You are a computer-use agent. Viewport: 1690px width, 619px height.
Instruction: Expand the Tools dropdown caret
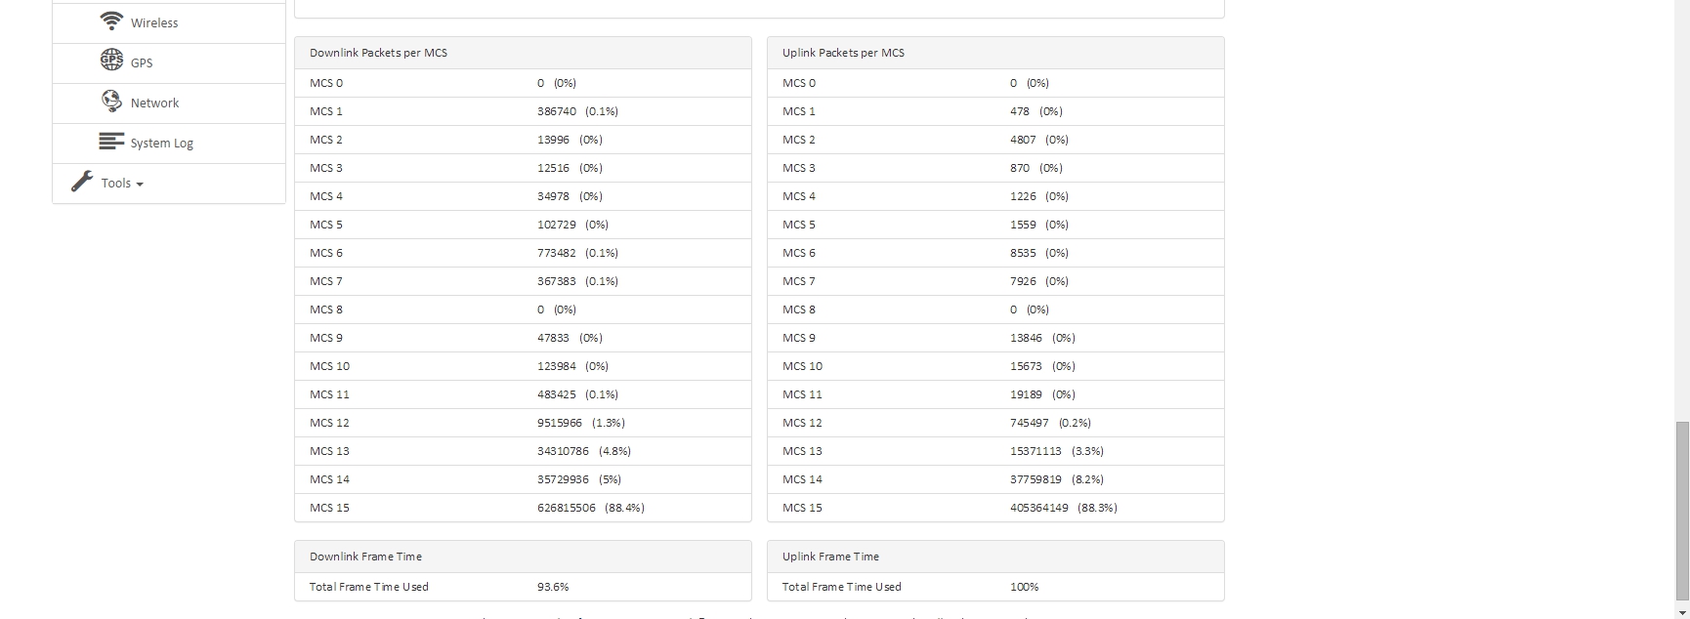pyautogui.click(x=140, y=185)
